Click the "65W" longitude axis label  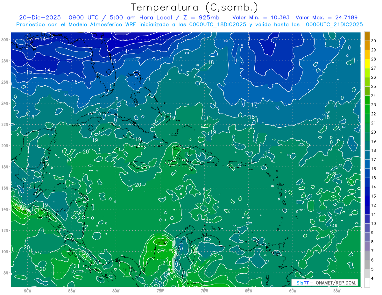[249, 291]
